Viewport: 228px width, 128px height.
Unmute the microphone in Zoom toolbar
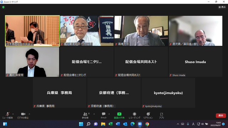tap(7, 114)
